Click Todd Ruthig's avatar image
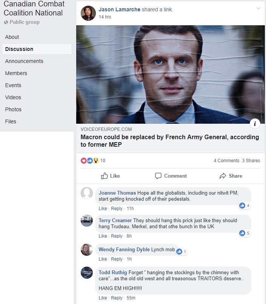The image size is (266, 304). click(87, 273)
